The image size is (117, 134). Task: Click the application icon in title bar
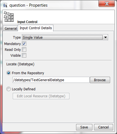(5, 5)
